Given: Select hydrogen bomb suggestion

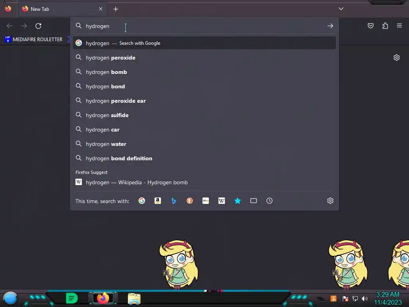Looking at the screenshot, I should 204,72.
